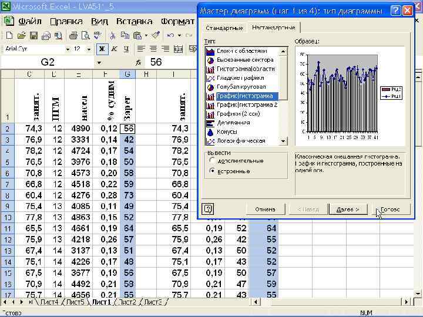Click the Center alignment icon

coord(153,49)
